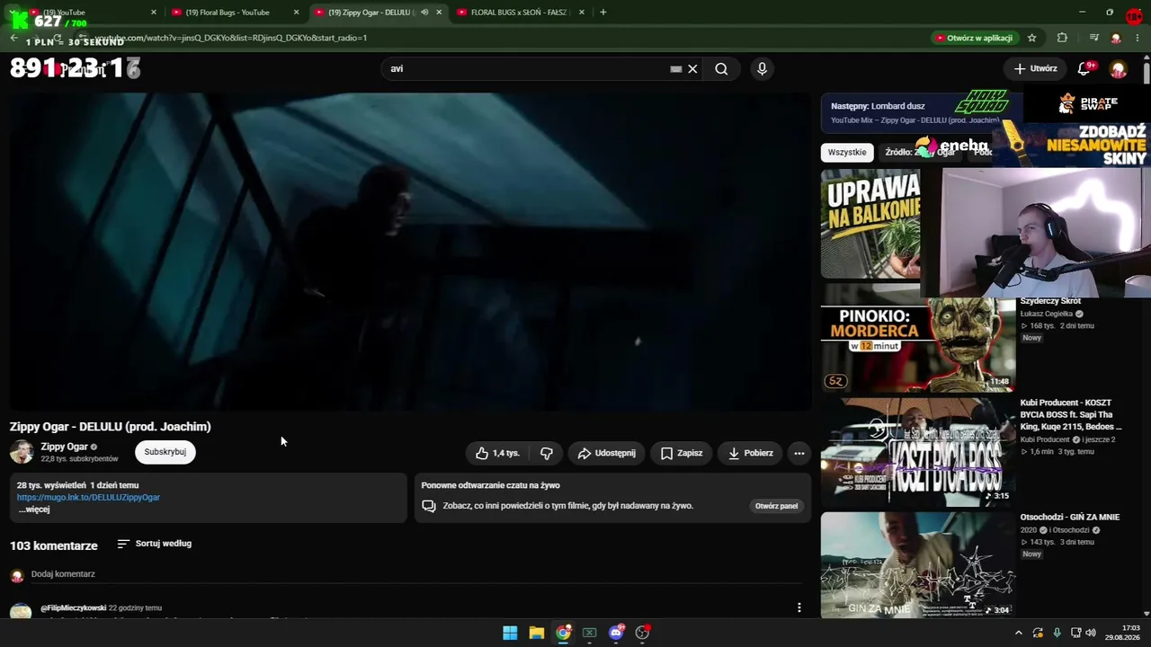The image size is (1151, 647).
Task: Go back with the browser back arrow
Action: (x=13, y=38)
